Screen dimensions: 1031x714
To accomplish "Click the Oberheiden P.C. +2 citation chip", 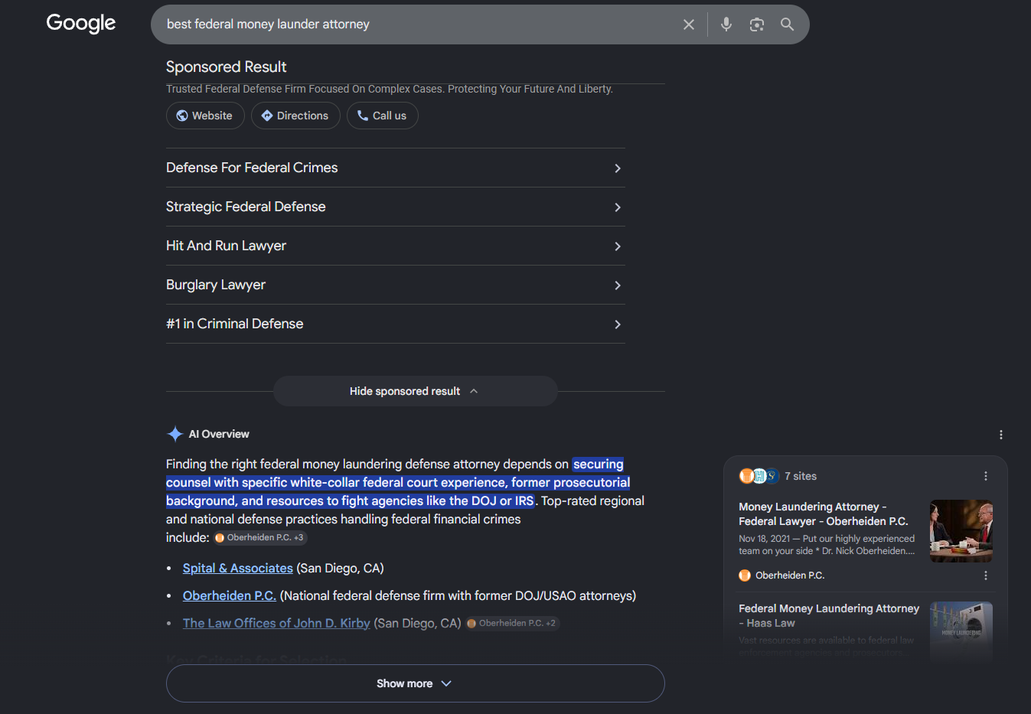I will [513, 624].
